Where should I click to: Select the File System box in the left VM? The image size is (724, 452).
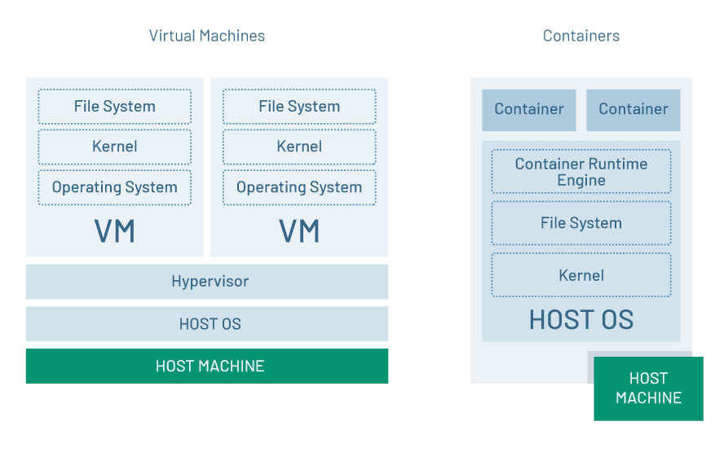114,107
